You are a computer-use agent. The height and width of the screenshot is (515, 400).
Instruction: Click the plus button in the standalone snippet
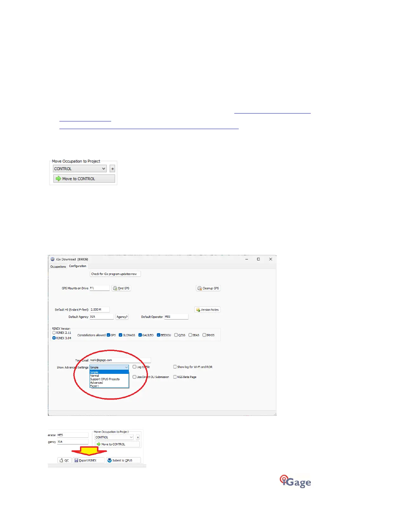click(x=112, y=169)
